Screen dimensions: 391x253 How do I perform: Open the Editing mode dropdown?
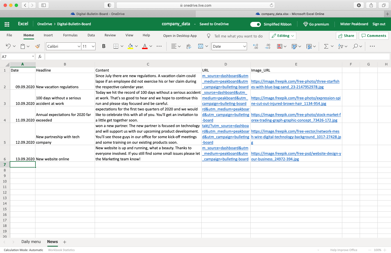pos(282,36)
